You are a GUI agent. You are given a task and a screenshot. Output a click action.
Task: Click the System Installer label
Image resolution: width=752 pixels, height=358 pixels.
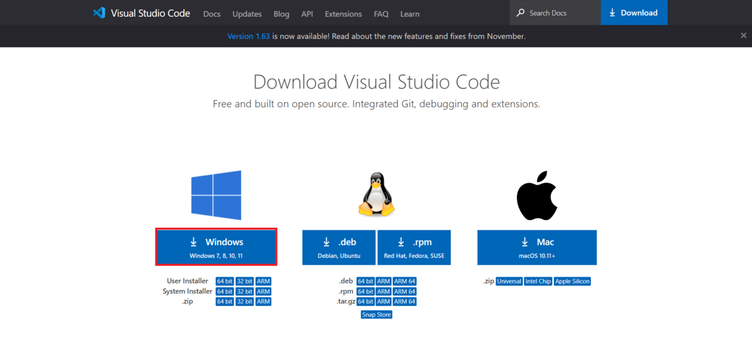[187, 292]
